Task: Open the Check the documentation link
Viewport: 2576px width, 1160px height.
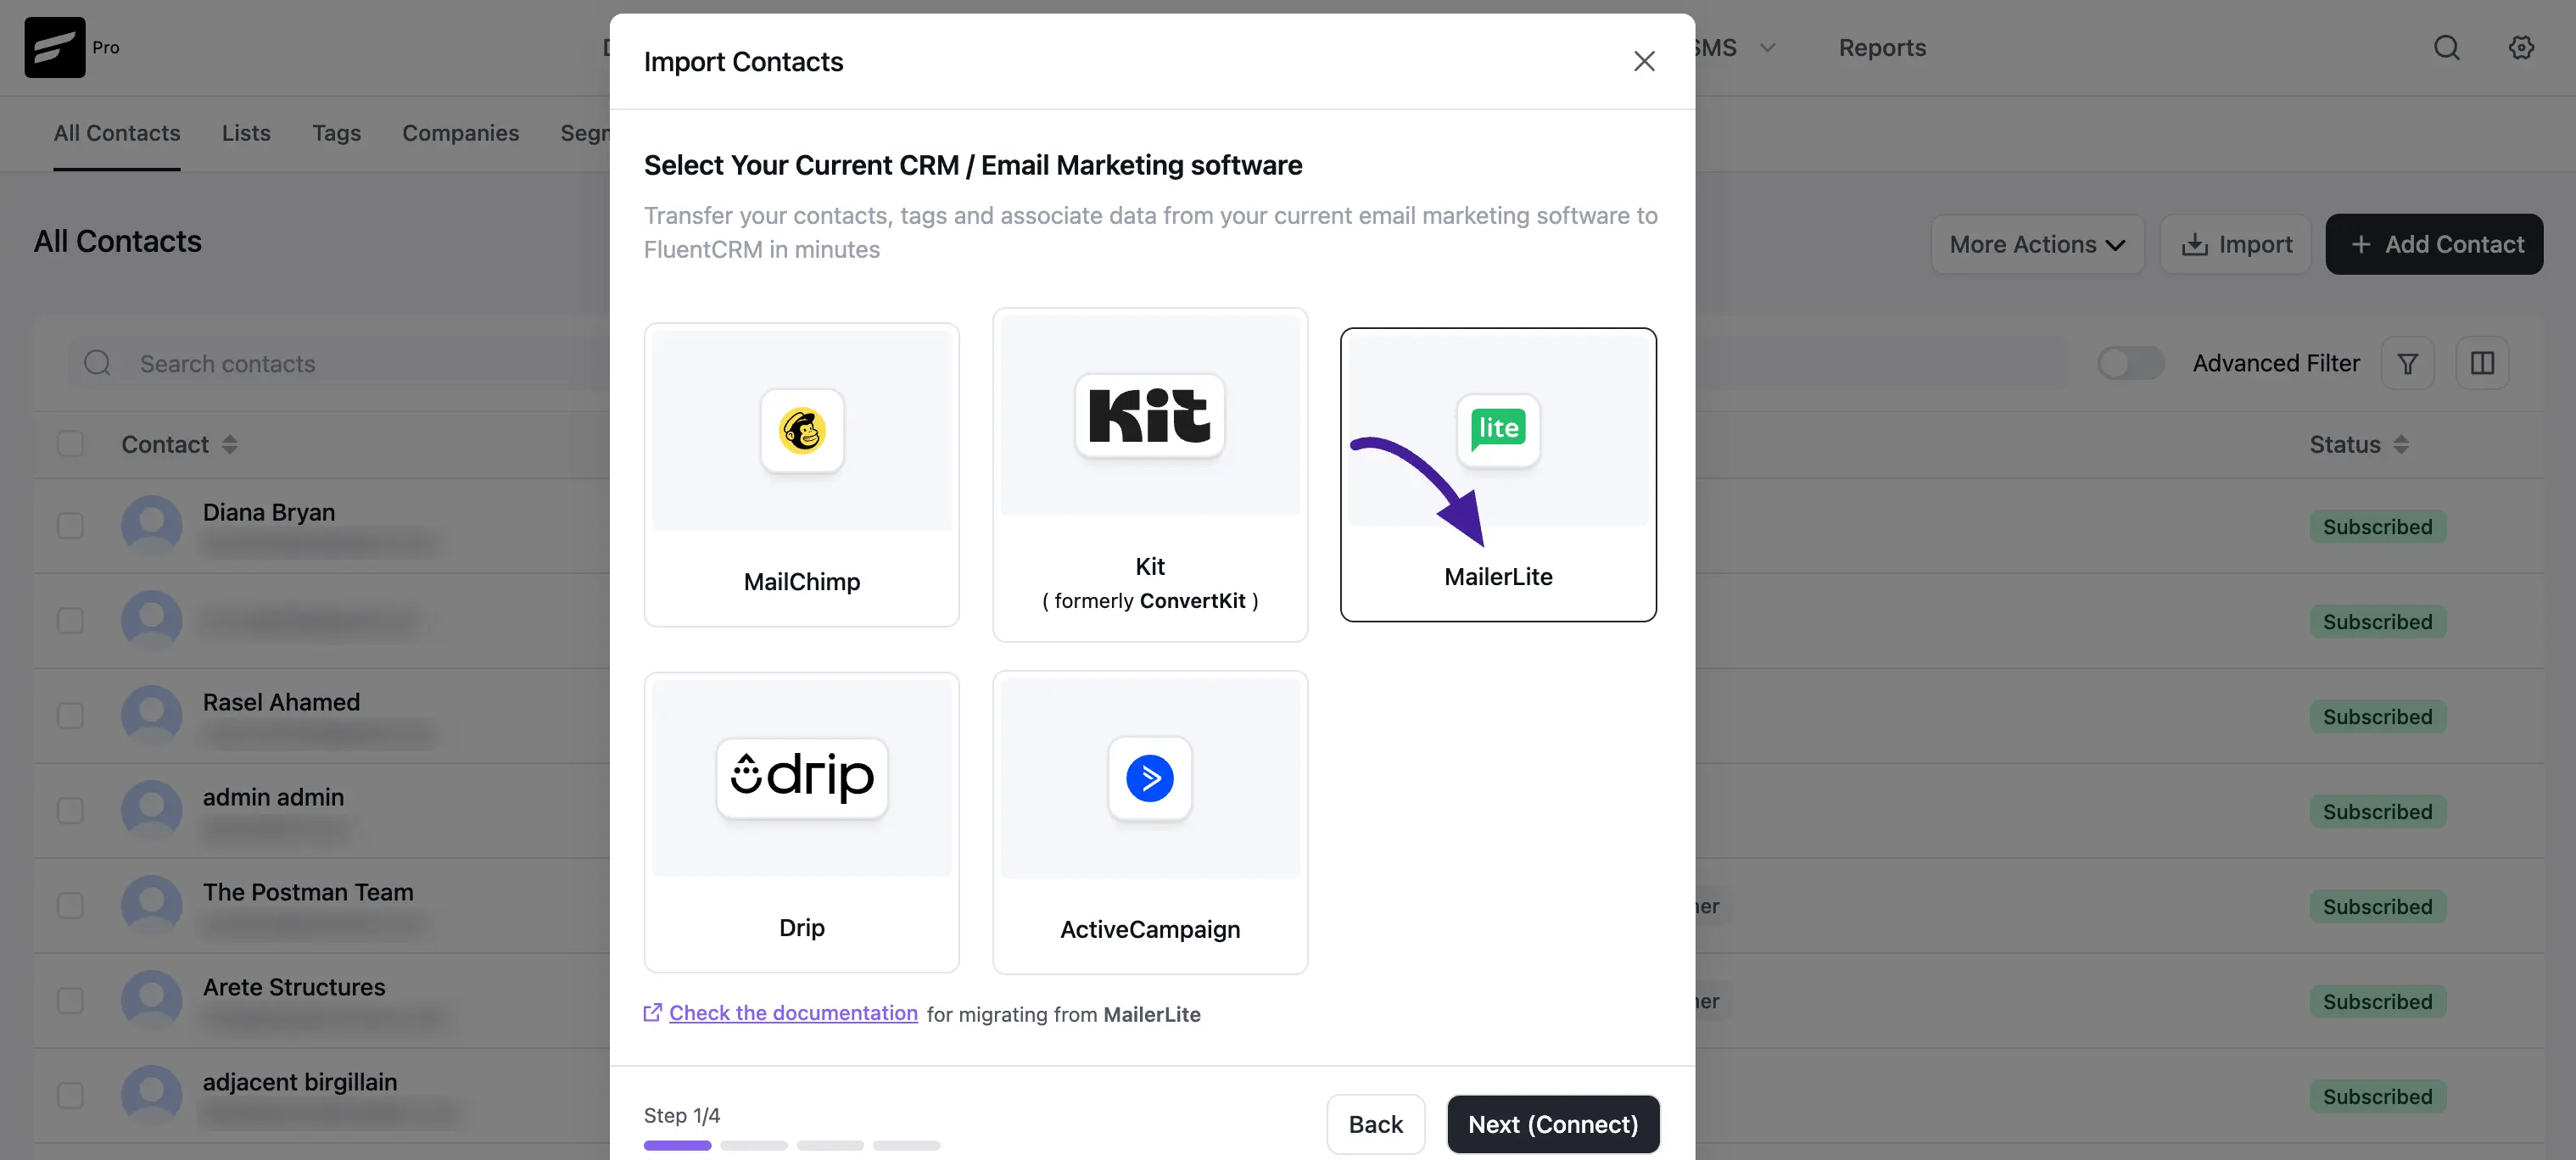Action: 793,1013
